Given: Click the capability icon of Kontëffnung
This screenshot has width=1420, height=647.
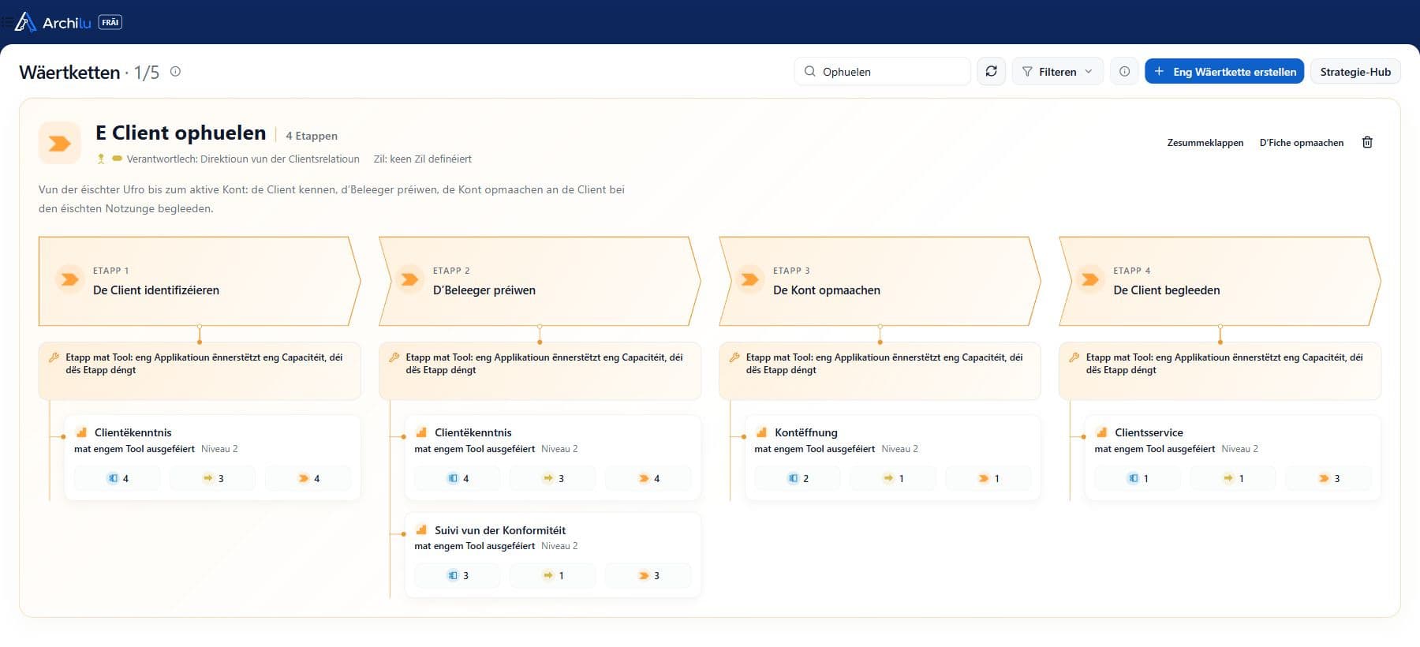Looking at the screenshot, I should click(x=761, y=432).
